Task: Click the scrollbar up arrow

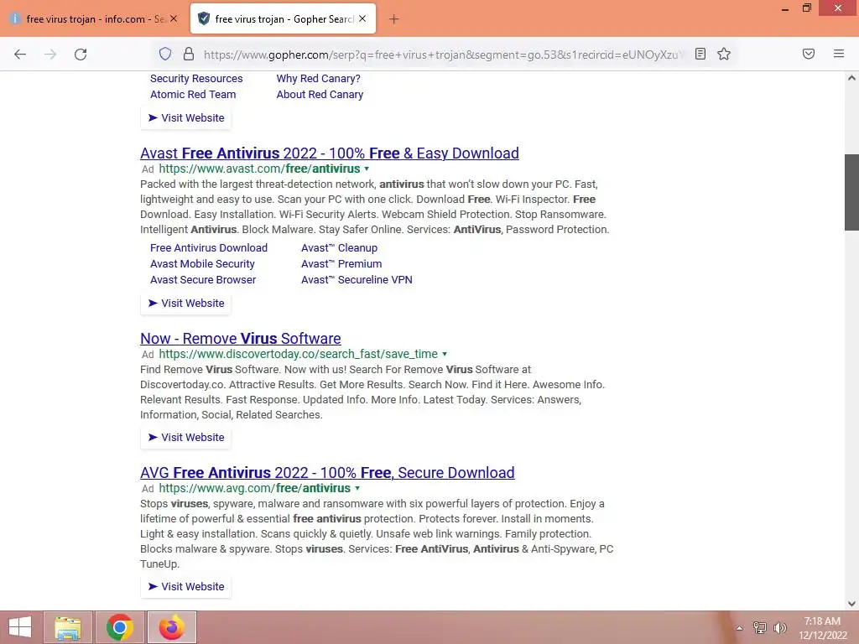Action: click(851, 78)
